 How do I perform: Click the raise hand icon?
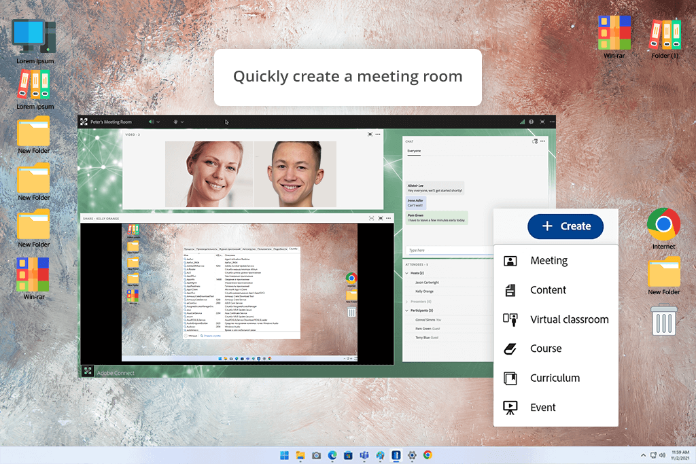tap(175, 122)
